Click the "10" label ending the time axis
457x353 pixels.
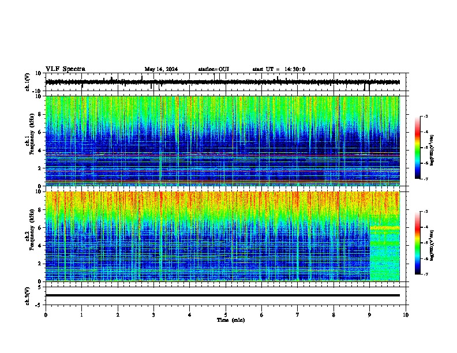(x=406, y=315)
